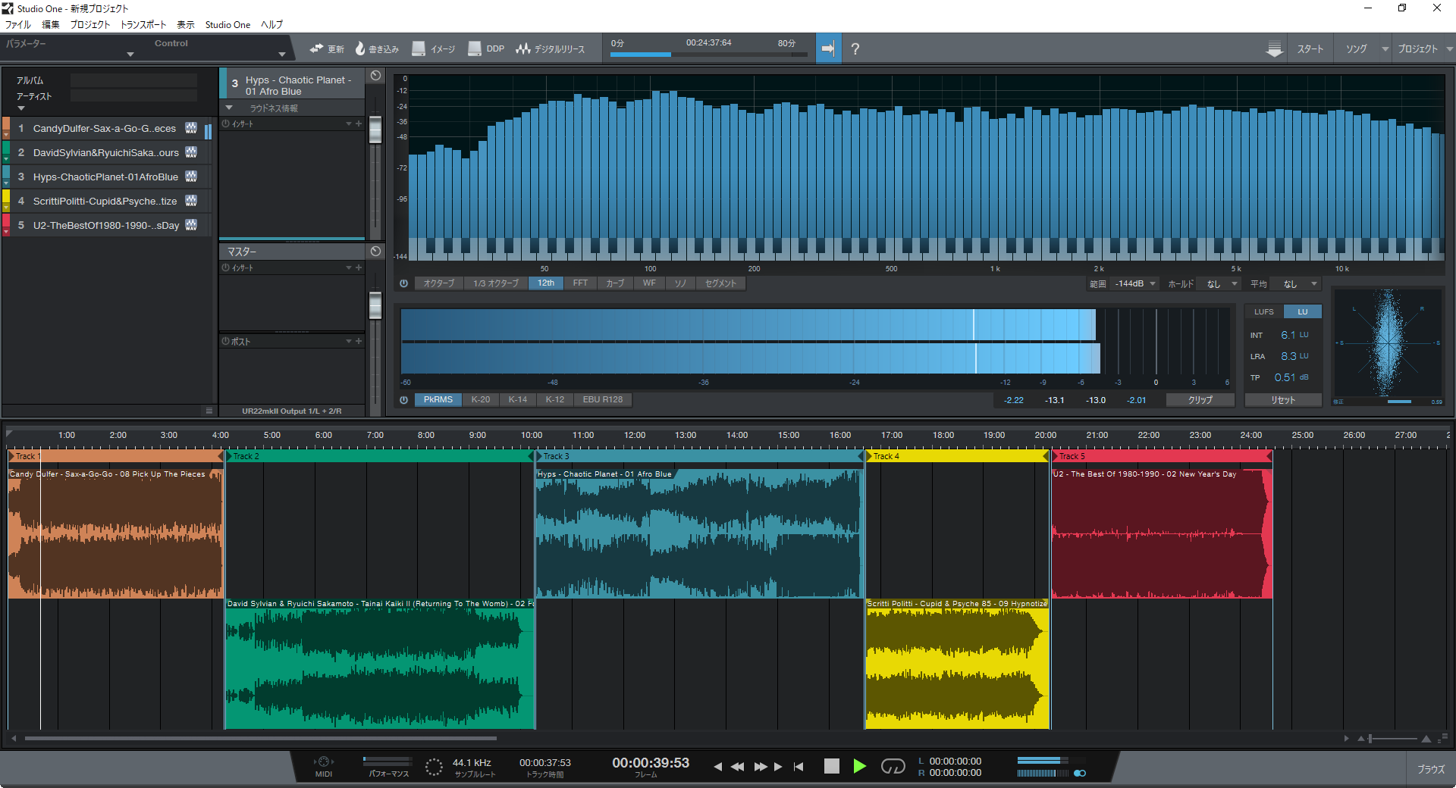The height and width of the screenshot is (788, 1456).
Task: Click the download tray icon beside スタート
Action: point(1275,48)
